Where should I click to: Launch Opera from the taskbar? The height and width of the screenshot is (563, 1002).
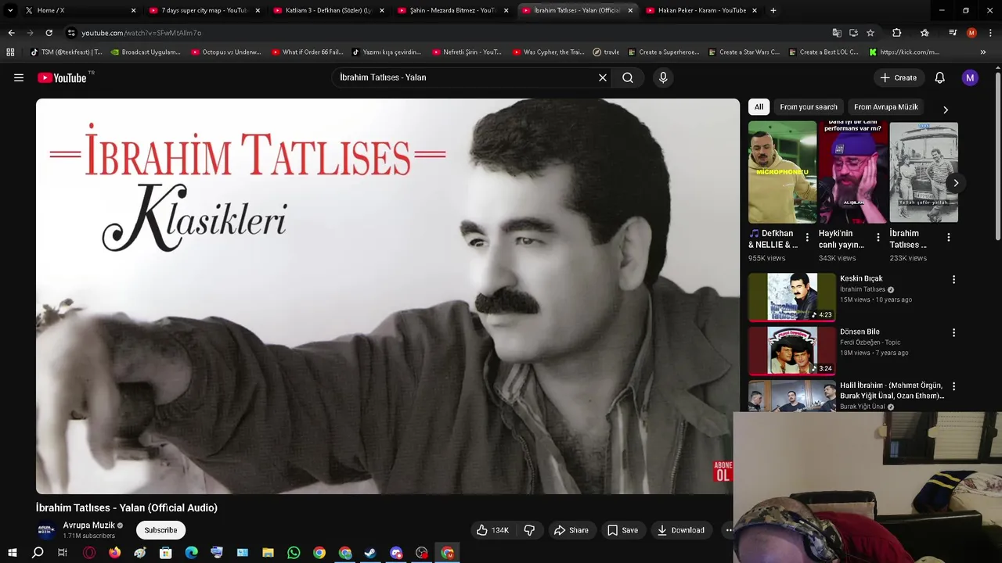(x=89, y=553)
